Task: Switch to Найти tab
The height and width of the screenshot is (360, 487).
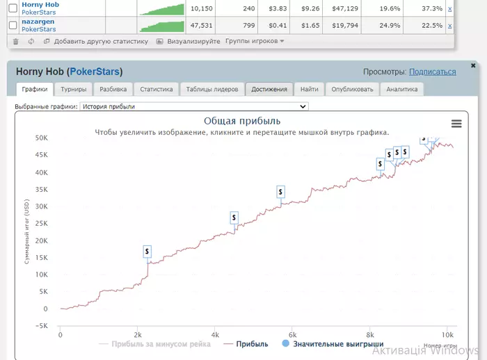Action: point(310,89)
